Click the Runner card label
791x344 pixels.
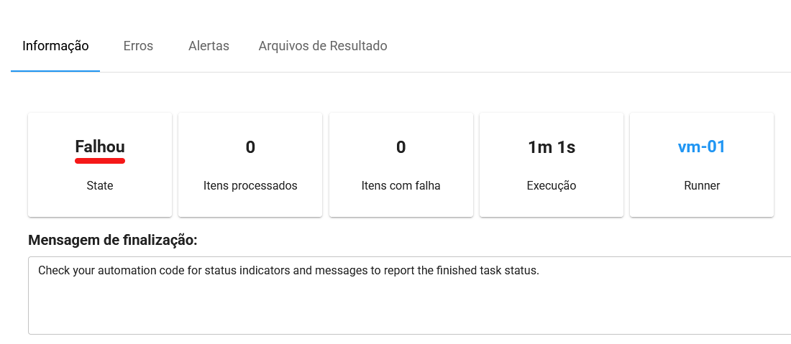click(x=702, y=185)
